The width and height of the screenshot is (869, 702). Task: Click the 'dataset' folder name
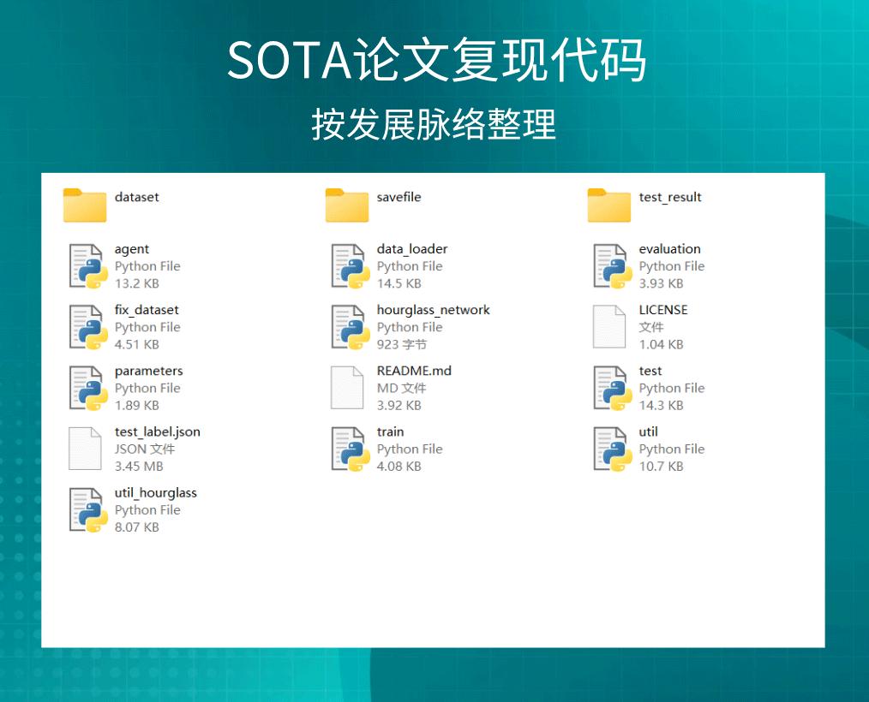click(137, 197)
